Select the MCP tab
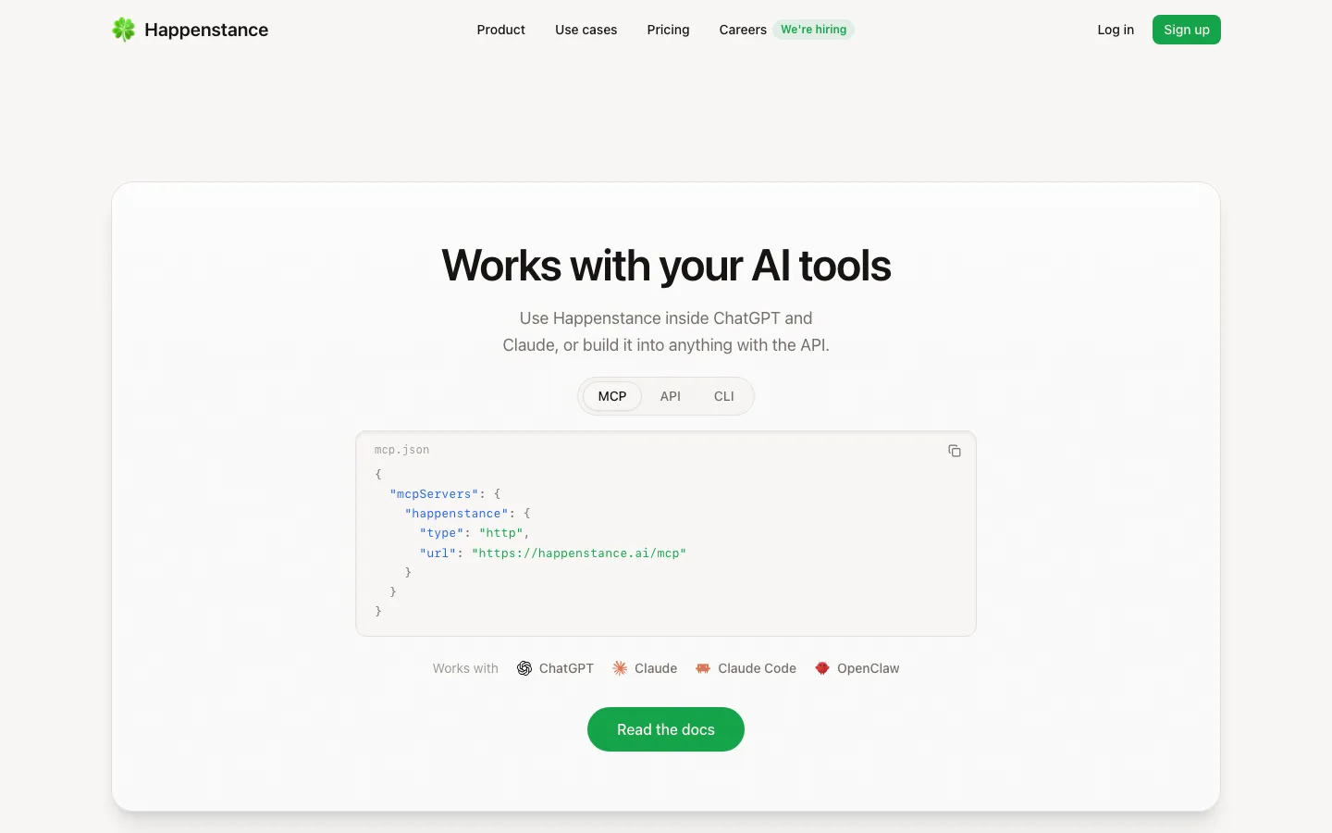This screenshot has height=833, width=1332. (612, 396)
